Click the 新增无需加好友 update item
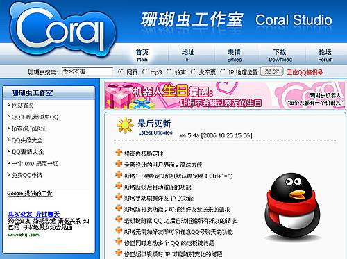347x259 pixels. (x=178, y=232)
